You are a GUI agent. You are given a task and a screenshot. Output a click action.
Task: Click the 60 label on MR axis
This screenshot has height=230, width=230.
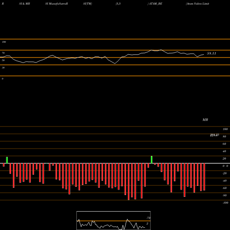[x=224, y=144]
